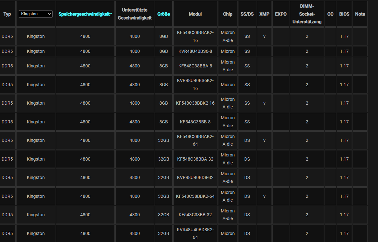Click 8GB size cell in KF548C38BBAK2-16 row
This screenshot has height=242, width=378.
(163, 36)
